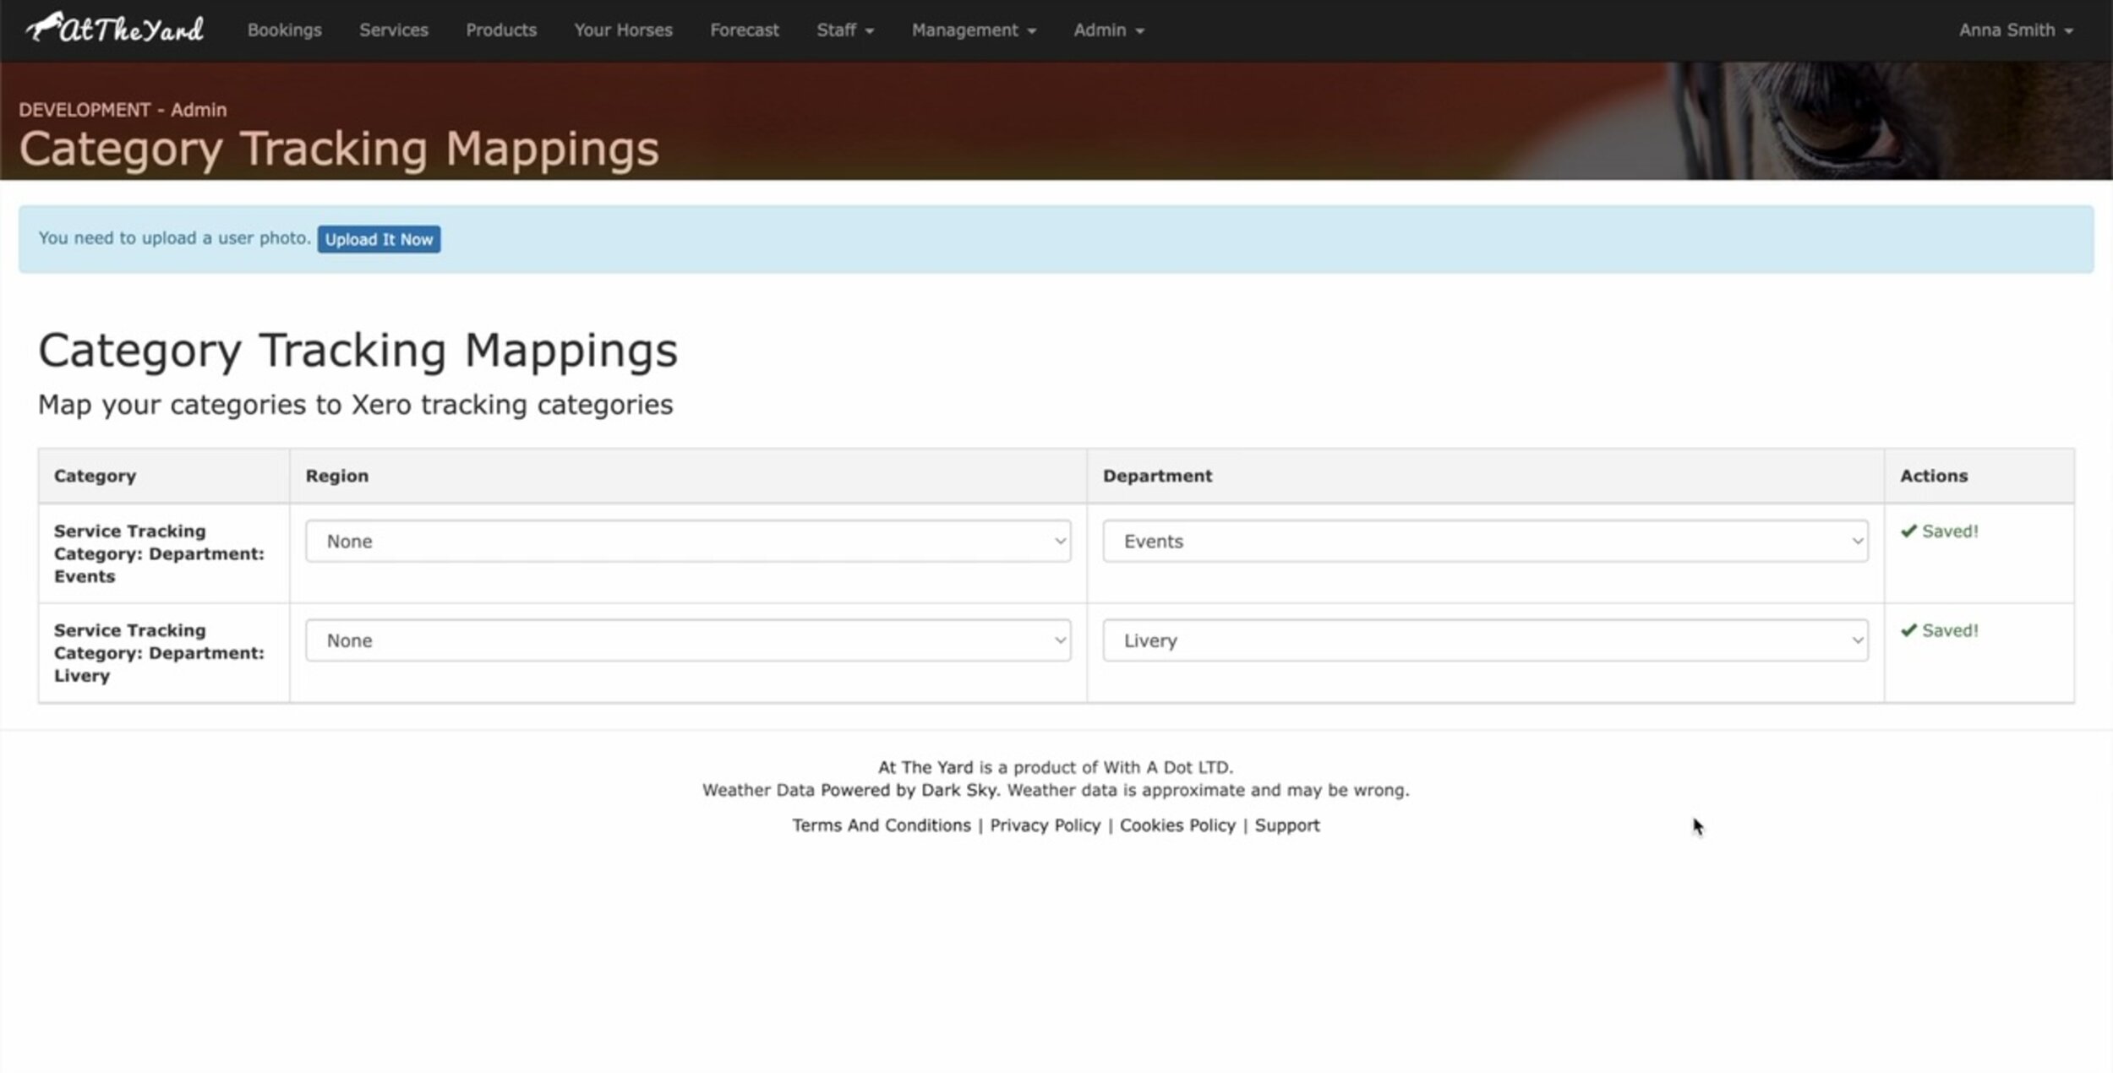Open Region dropdown for Livery category
Image resolution: width=2113 pixels, height=1073 pixels.
[x=687, y=640]
